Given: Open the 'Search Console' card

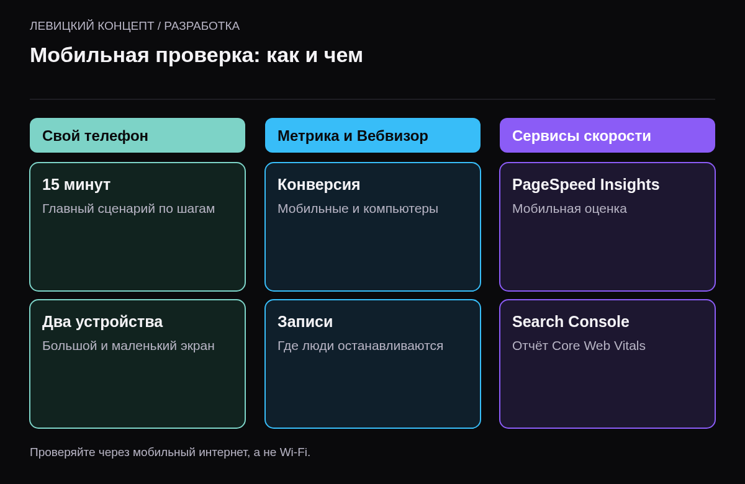Looking at the screenshot, I should coord(607,364).
